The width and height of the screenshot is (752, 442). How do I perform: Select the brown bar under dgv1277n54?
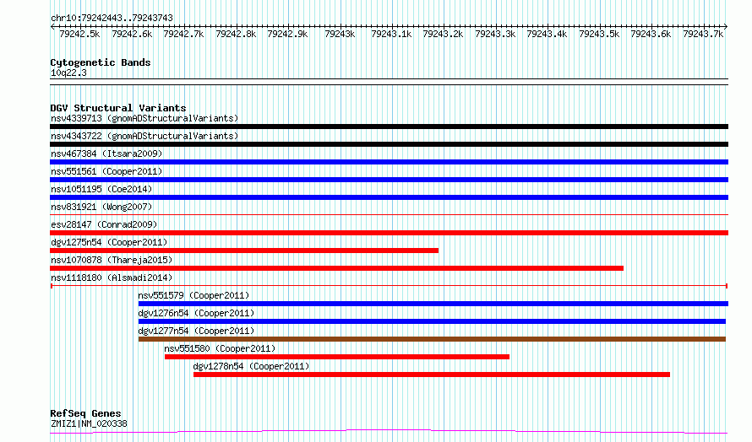pyautogui.click(x=432, y=339)
